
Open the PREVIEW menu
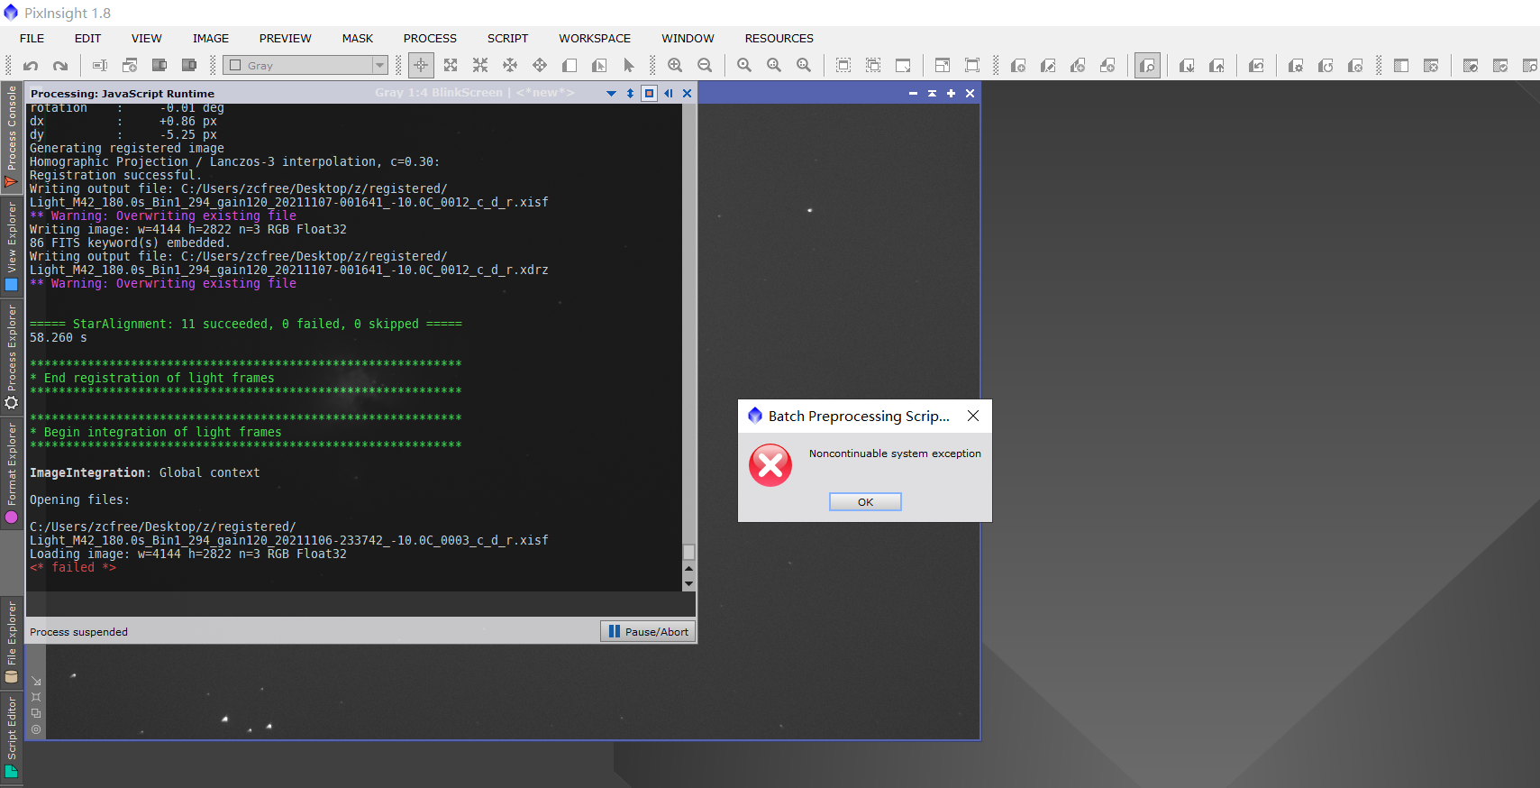[x=285, y=38]
